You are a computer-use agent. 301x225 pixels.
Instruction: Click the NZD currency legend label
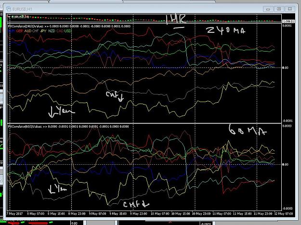click(52, 31)
